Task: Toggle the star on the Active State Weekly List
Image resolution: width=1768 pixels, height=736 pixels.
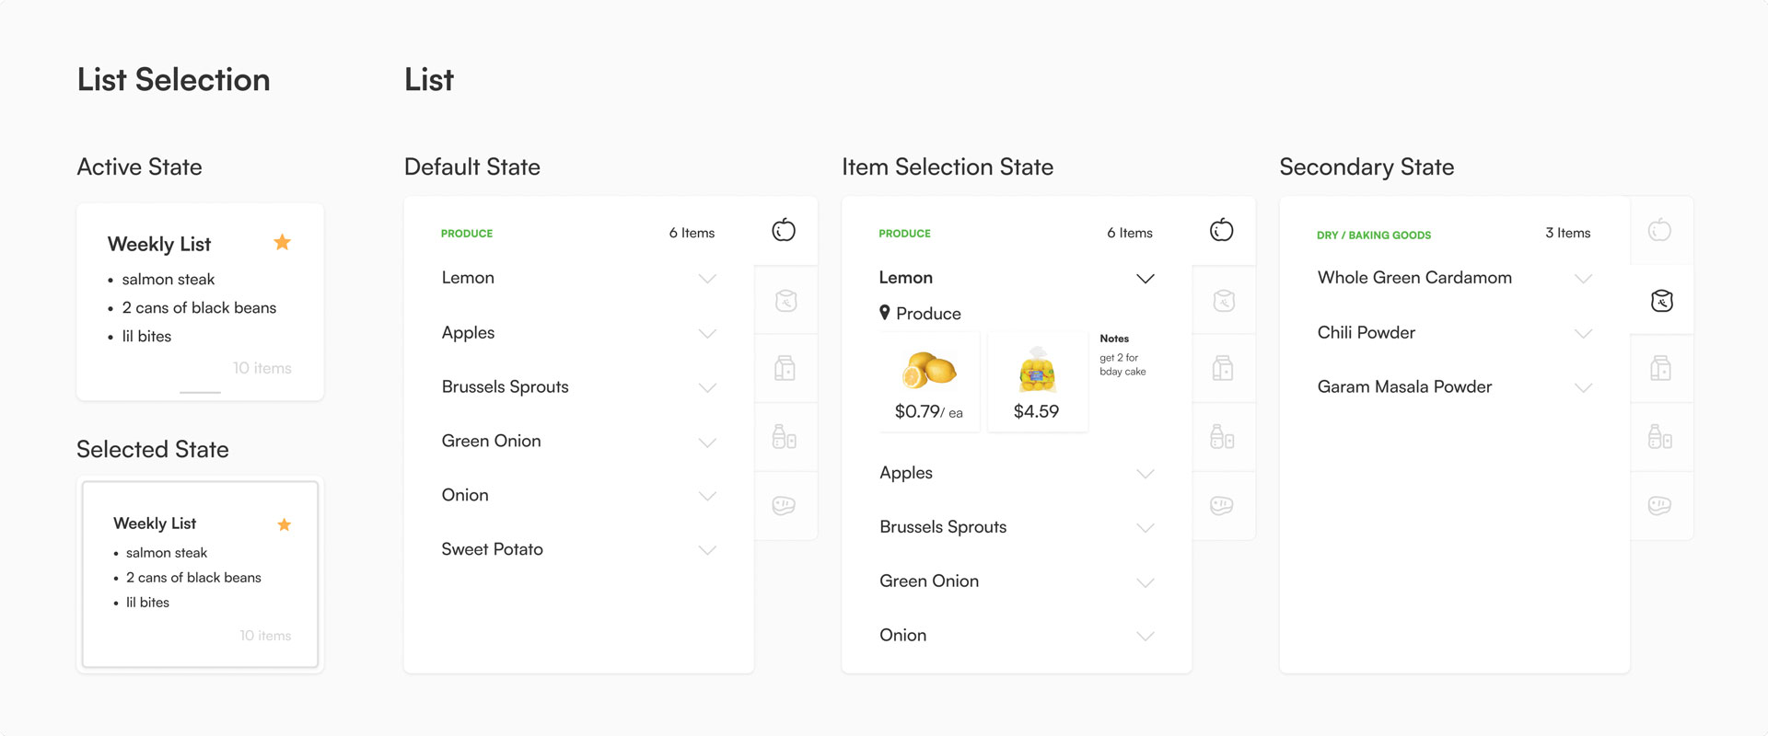Action: pyautogui.click(x=283, y=242)
